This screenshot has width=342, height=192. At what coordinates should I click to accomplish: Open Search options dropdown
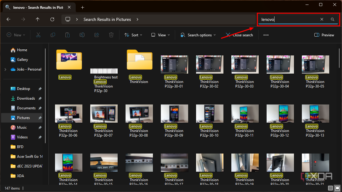(x=198, y=35)
